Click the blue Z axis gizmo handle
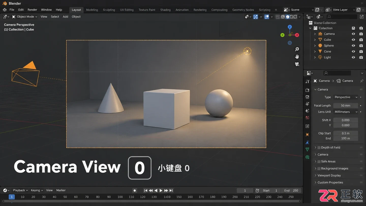366x206 pixels. tap(290, 27)
